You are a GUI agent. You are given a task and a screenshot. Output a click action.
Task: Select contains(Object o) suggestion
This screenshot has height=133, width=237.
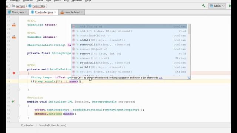coord(129,35)
